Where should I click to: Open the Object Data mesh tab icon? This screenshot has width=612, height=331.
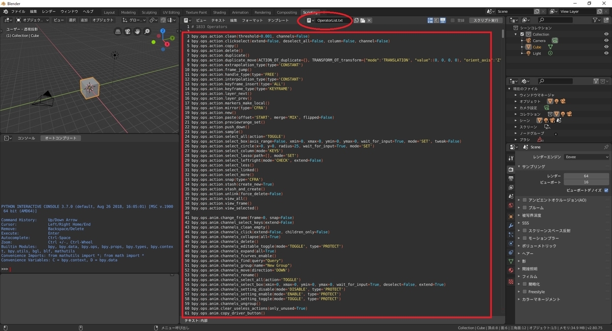(511, 261)
